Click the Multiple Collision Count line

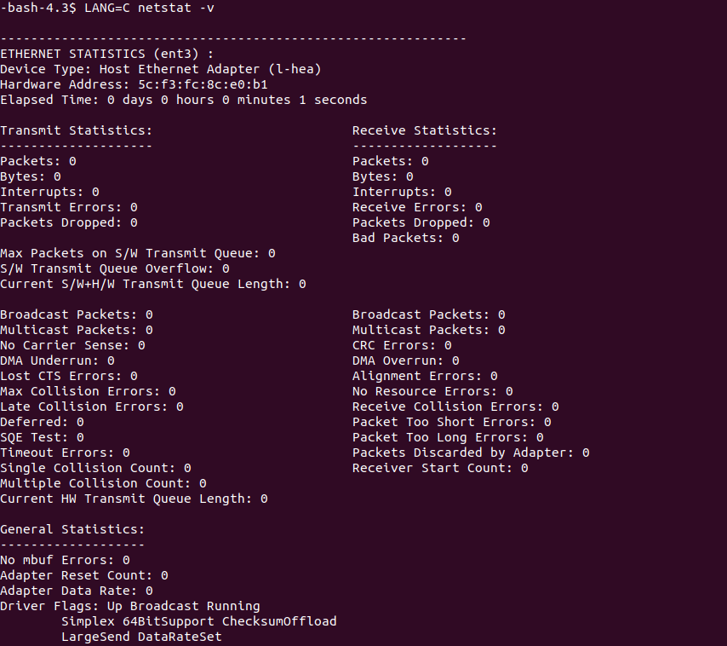pyautogui.click(x=103, y=483)
